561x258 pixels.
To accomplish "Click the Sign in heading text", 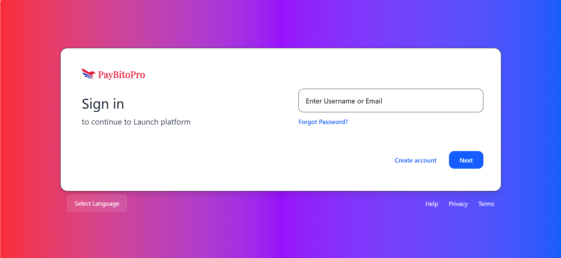I will [103, 104].
